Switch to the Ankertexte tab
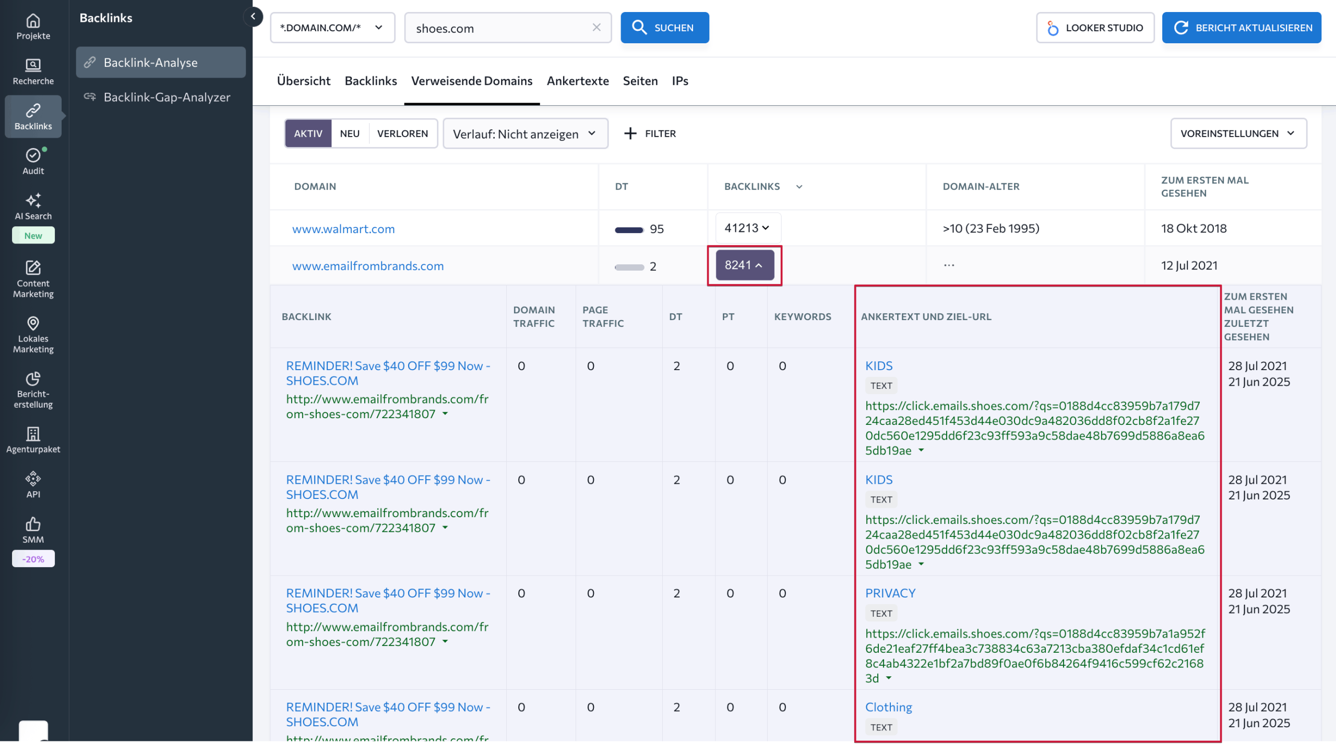This screenshot has height=745, width=1336. 577,81
